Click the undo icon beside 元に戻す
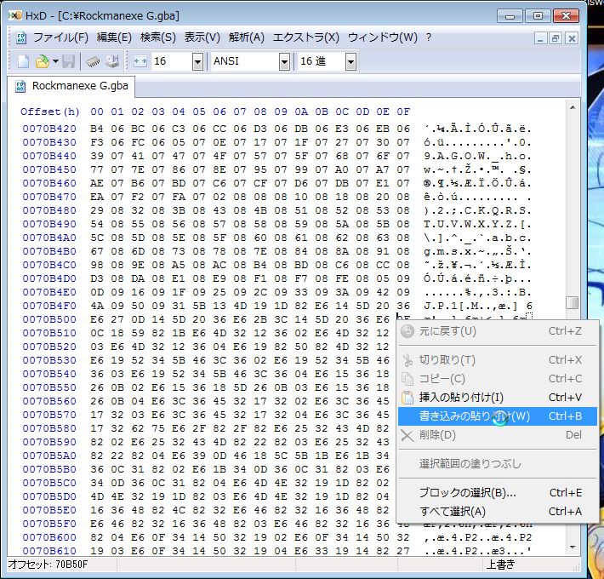This screenshot has height=579, width=604. pos(407,331)
